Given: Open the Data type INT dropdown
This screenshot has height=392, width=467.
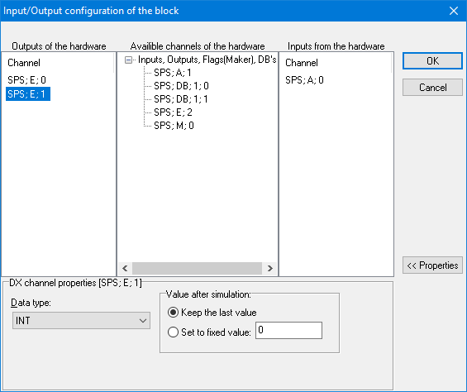Looking at the screenshot, I should (x=81, y=320).
